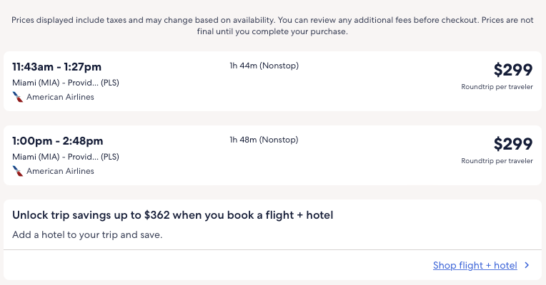The height and width of the screenshot is (285, 546).
Task: Click the Add a hotel to your trip text
Action: click(x=87, y=234)
